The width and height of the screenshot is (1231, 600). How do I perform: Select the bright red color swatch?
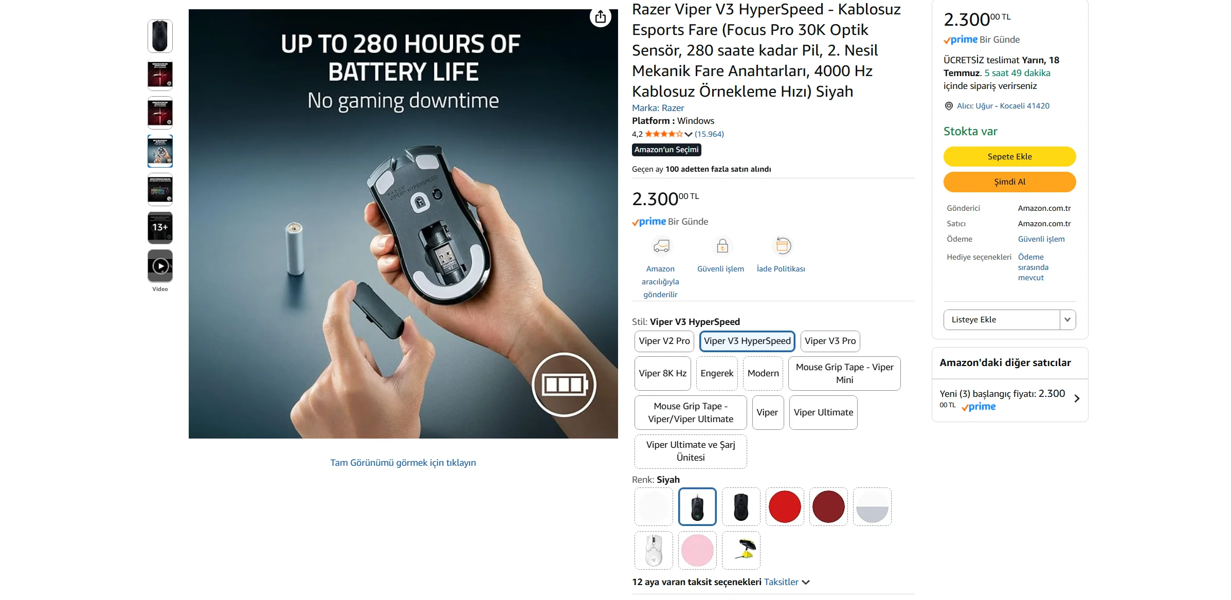[x=785, y=507]
